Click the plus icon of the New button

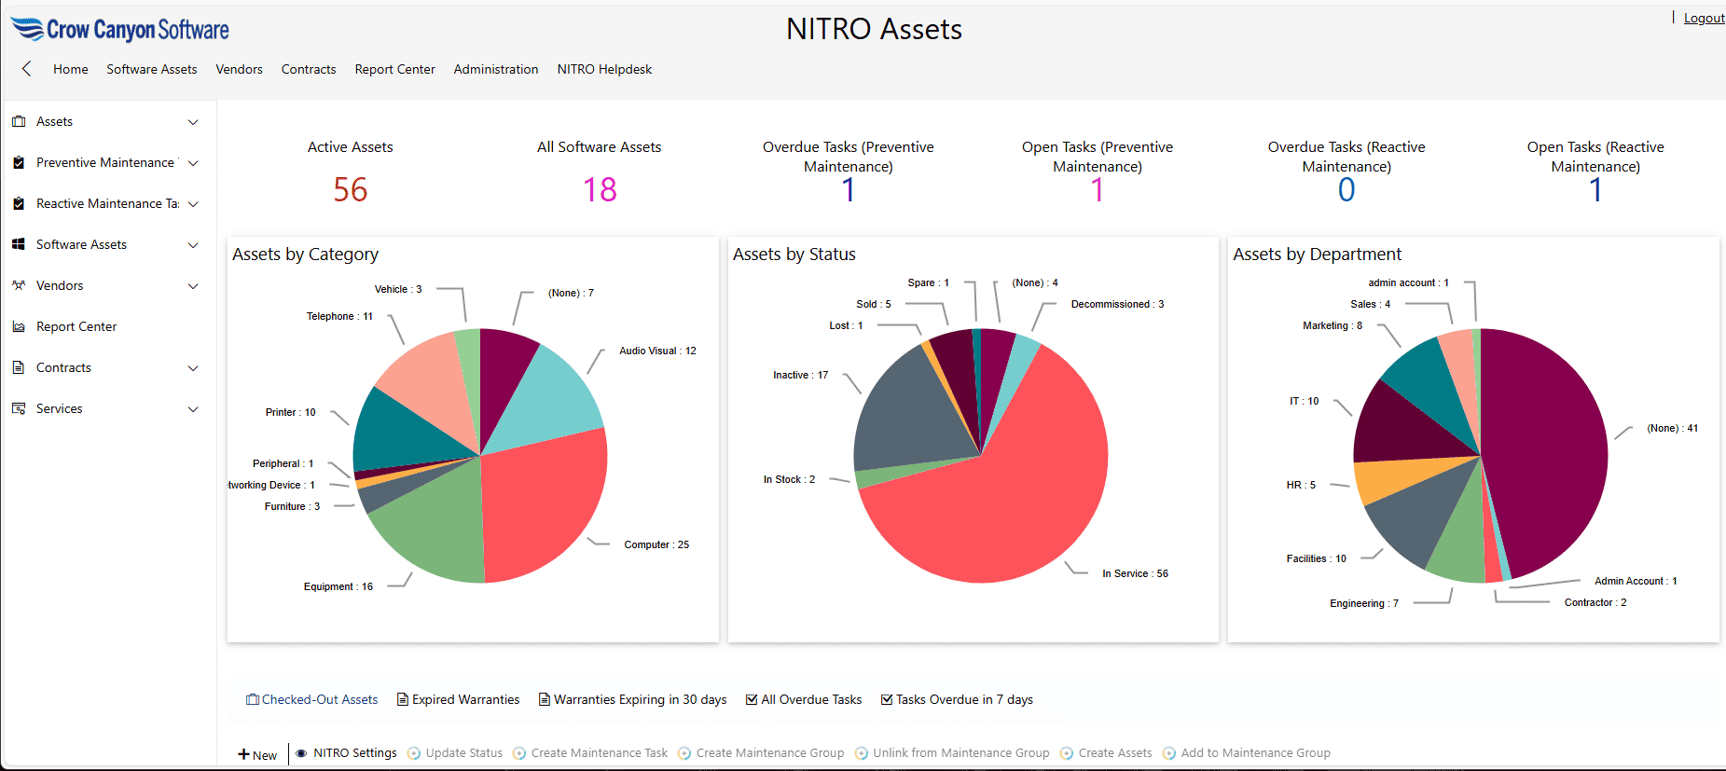[243, 754]
